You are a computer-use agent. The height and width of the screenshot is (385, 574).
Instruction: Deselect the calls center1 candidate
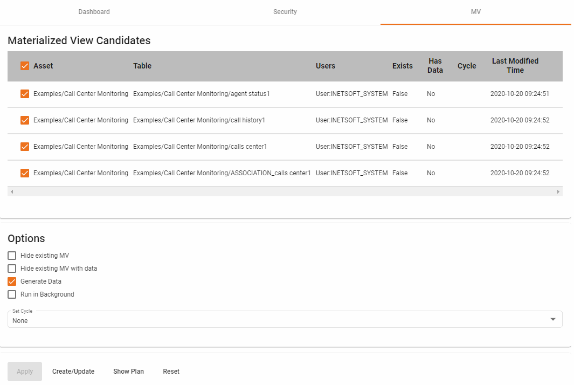[x=24, y=146]
